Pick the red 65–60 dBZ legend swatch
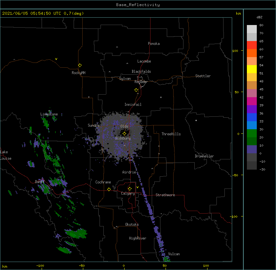 click(x=252, y=45)
